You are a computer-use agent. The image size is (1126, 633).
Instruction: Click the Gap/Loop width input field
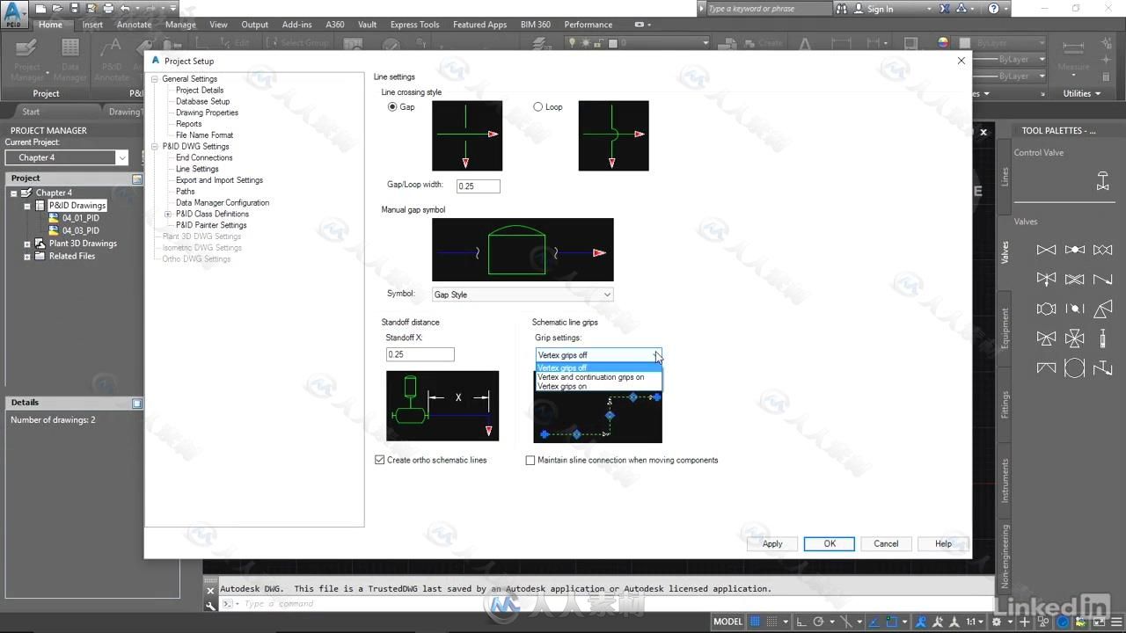pyautogui.click(x=479, y=186)
